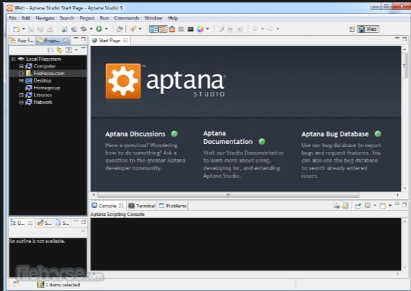The image size is (411, 291).
Task: Click the color wheel Themes icon
Action: tap(200, 29)
